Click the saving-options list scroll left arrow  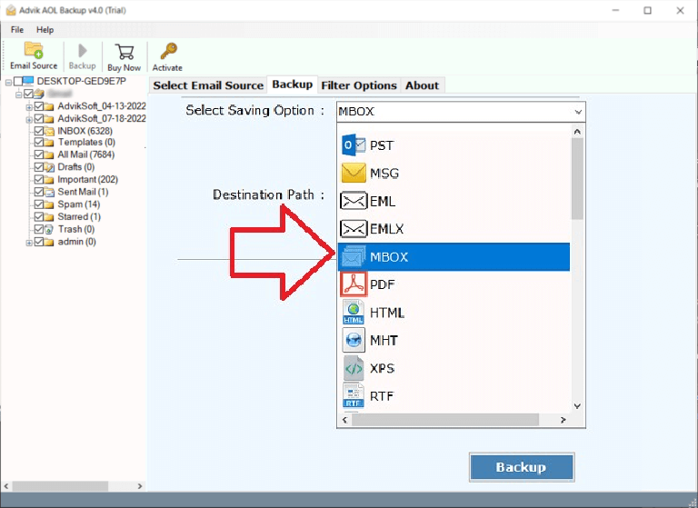(x=345, y=420)
